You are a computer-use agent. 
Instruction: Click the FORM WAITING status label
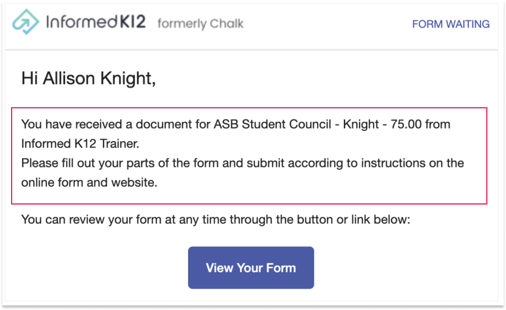coord(451,24)
